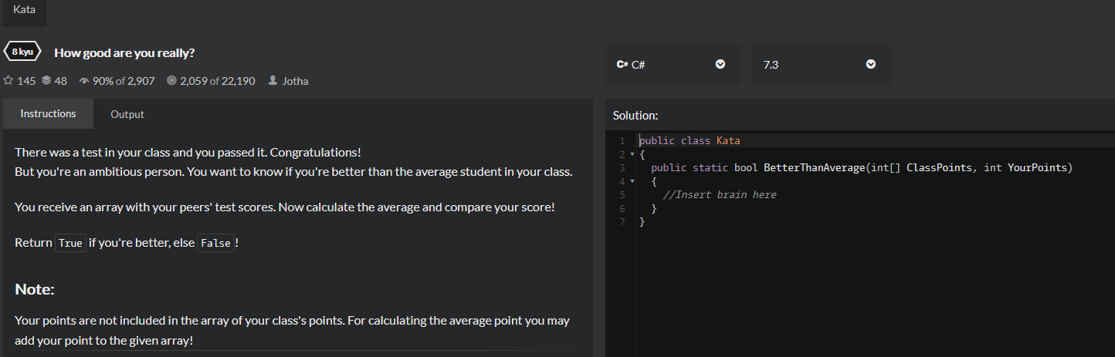Click line number 7 in the editor gutter
The image size is (1115, 357).
click(622, 221)
